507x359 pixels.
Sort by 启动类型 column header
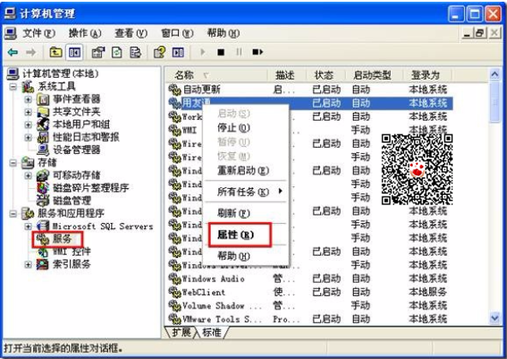(373, 75)
